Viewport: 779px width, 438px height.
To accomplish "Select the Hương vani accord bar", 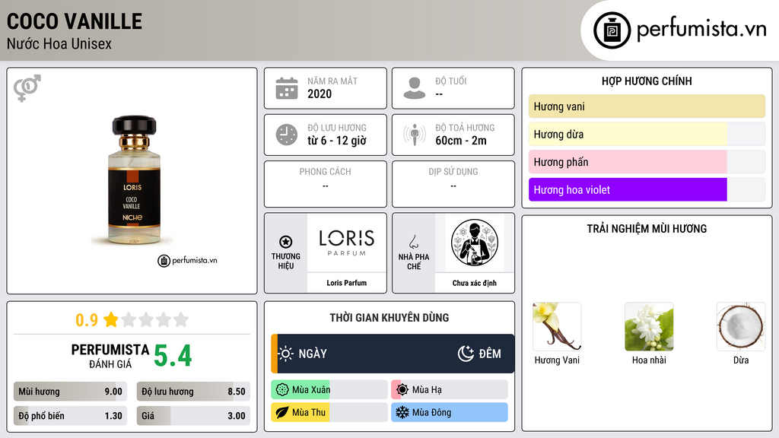I will (647, 106).
